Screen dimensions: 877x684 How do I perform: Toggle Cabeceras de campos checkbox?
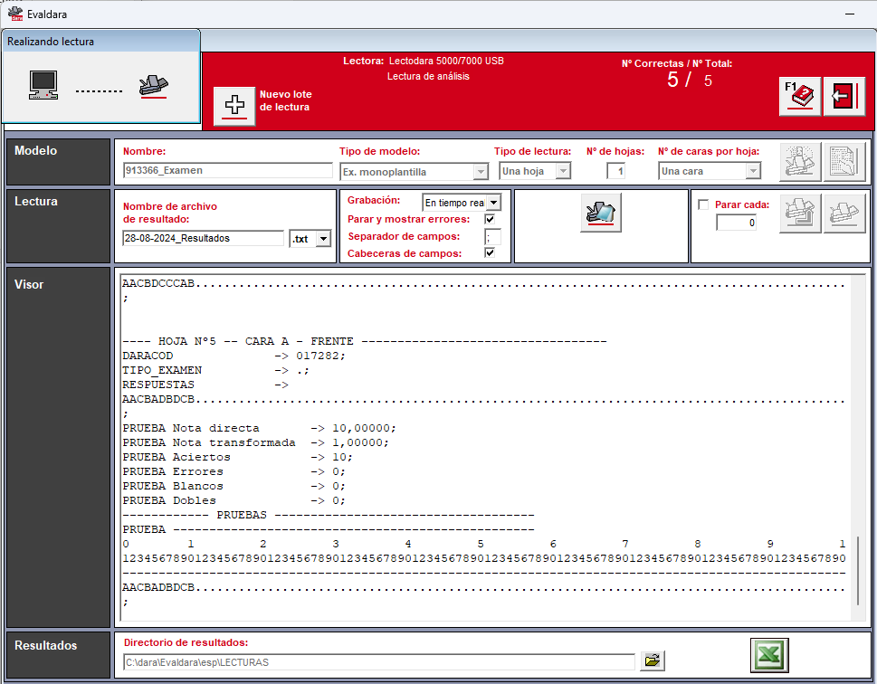tap(490, 252)
